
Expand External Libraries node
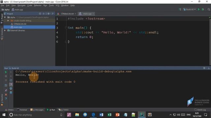coord(5,30)
